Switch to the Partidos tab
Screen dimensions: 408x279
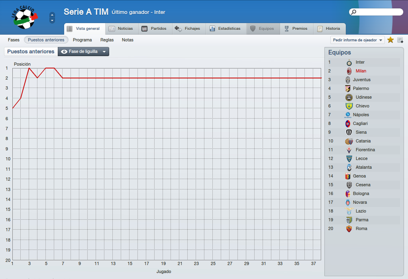[155, 29]
